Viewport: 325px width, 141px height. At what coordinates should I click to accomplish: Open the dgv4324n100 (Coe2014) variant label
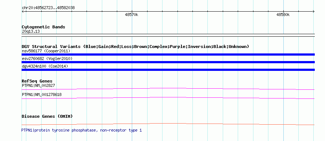point(45,66)
